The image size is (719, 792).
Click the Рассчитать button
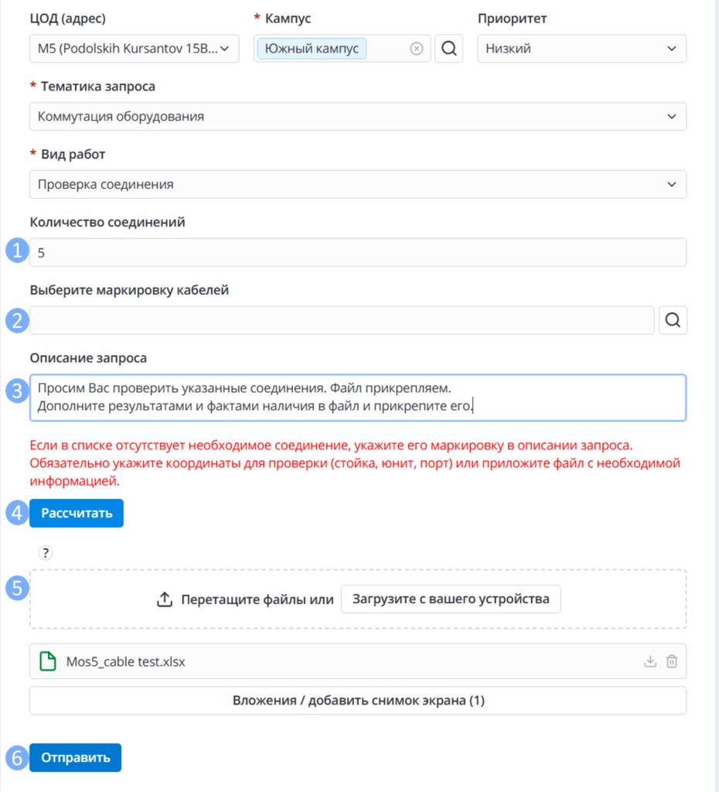click(77, 514)
